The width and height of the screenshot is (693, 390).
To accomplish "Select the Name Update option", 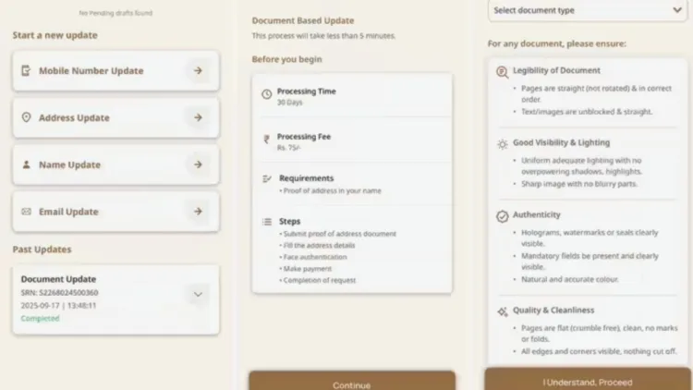I will click(115, 165).
